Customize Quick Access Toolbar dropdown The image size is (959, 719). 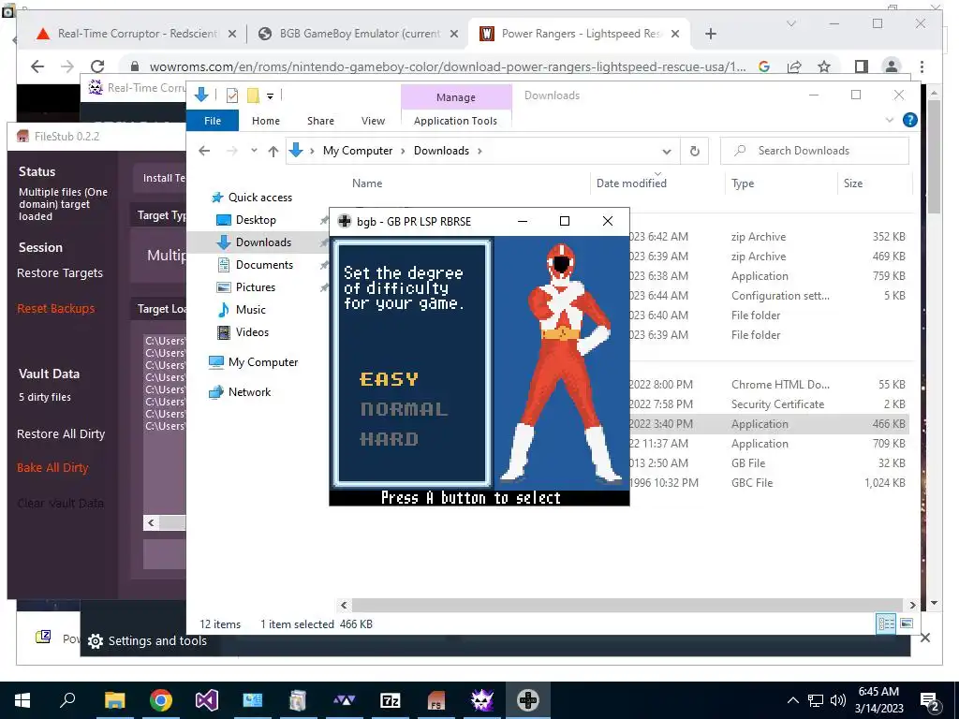(270, 96)
